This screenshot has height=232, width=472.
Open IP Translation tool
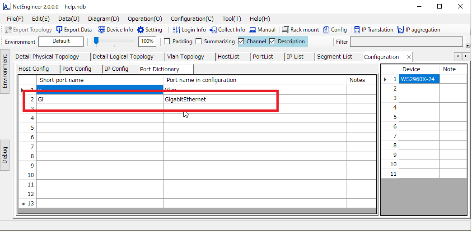coord(357,30)
